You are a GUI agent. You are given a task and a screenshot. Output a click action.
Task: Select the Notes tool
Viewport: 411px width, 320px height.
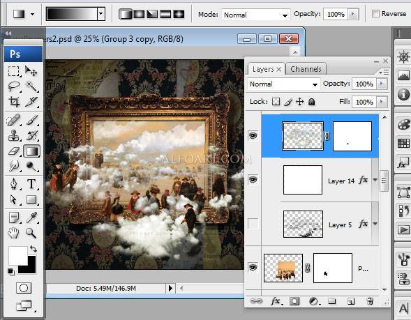coord(14,218)
